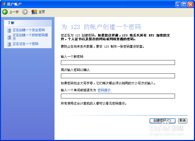
Task: Click the 了解 panel header
Action: [x=28, y=23]
